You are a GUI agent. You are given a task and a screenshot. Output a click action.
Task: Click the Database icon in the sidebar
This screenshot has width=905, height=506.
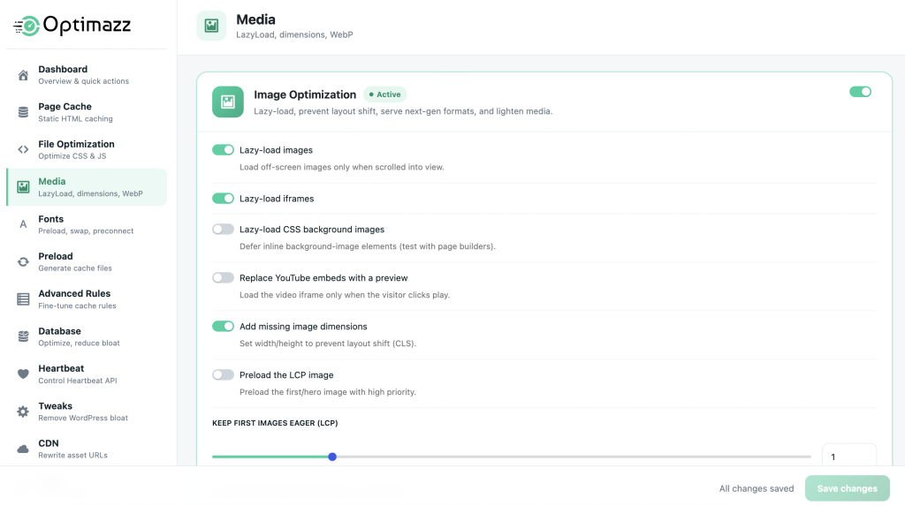23,336
